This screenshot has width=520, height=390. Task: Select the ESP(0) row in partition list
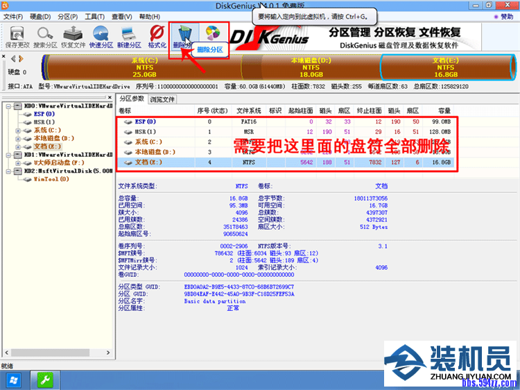pyautogui.click(x=144, y=121)
